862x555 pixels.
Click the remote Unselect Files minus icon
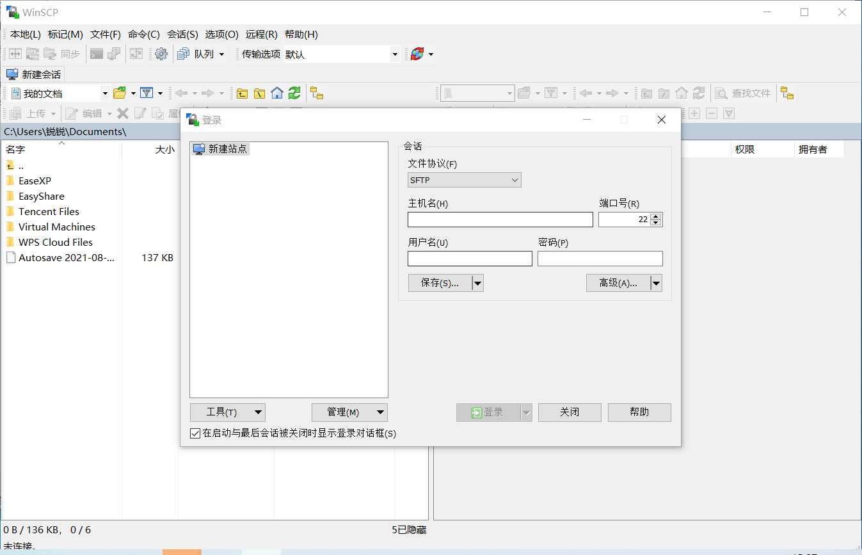point(712,113)
